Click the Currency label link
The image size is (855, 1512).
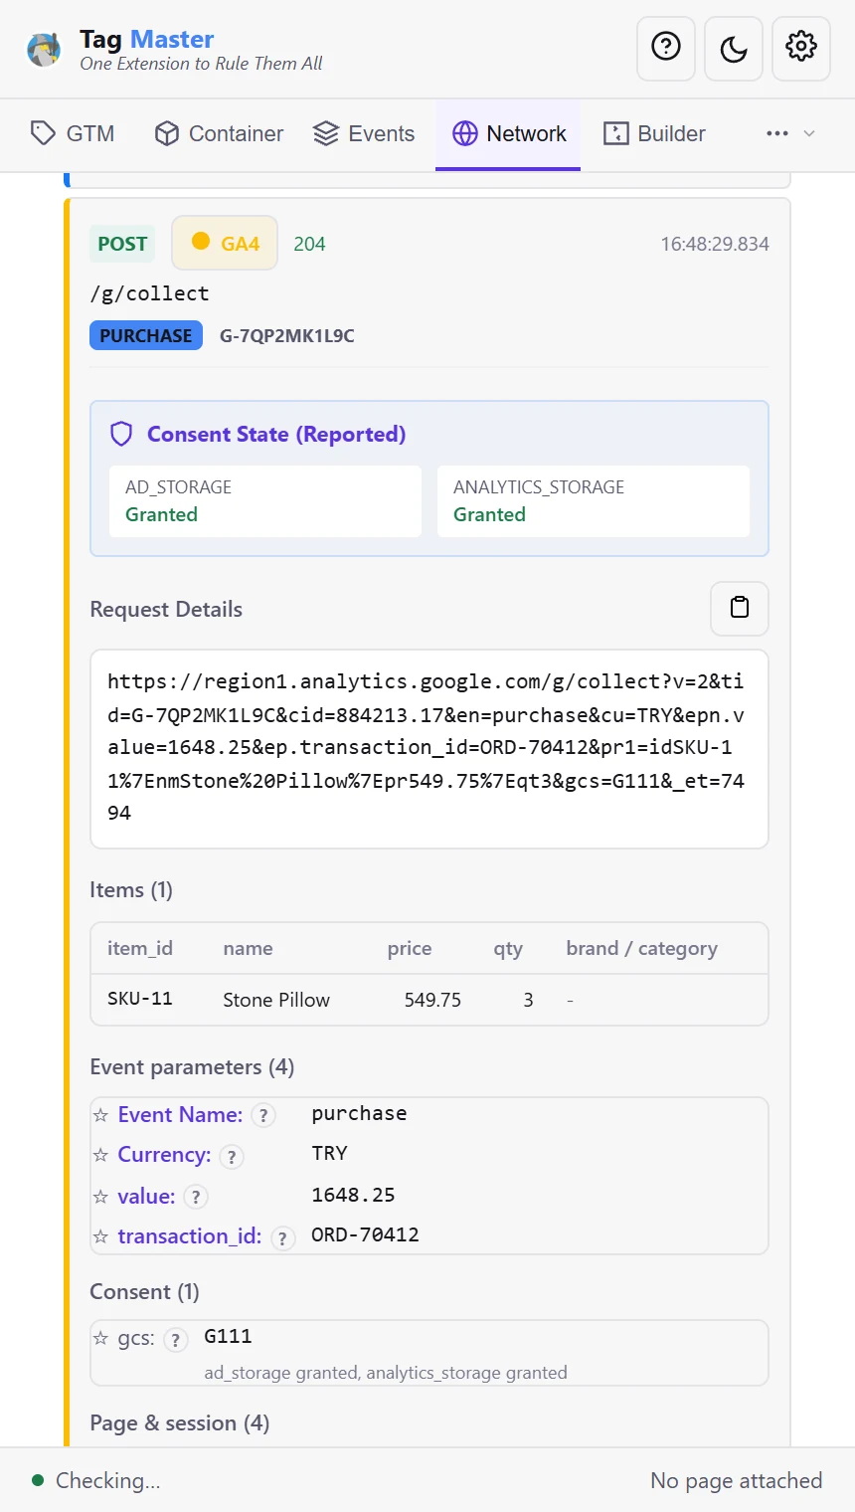tap(164, 1155)
